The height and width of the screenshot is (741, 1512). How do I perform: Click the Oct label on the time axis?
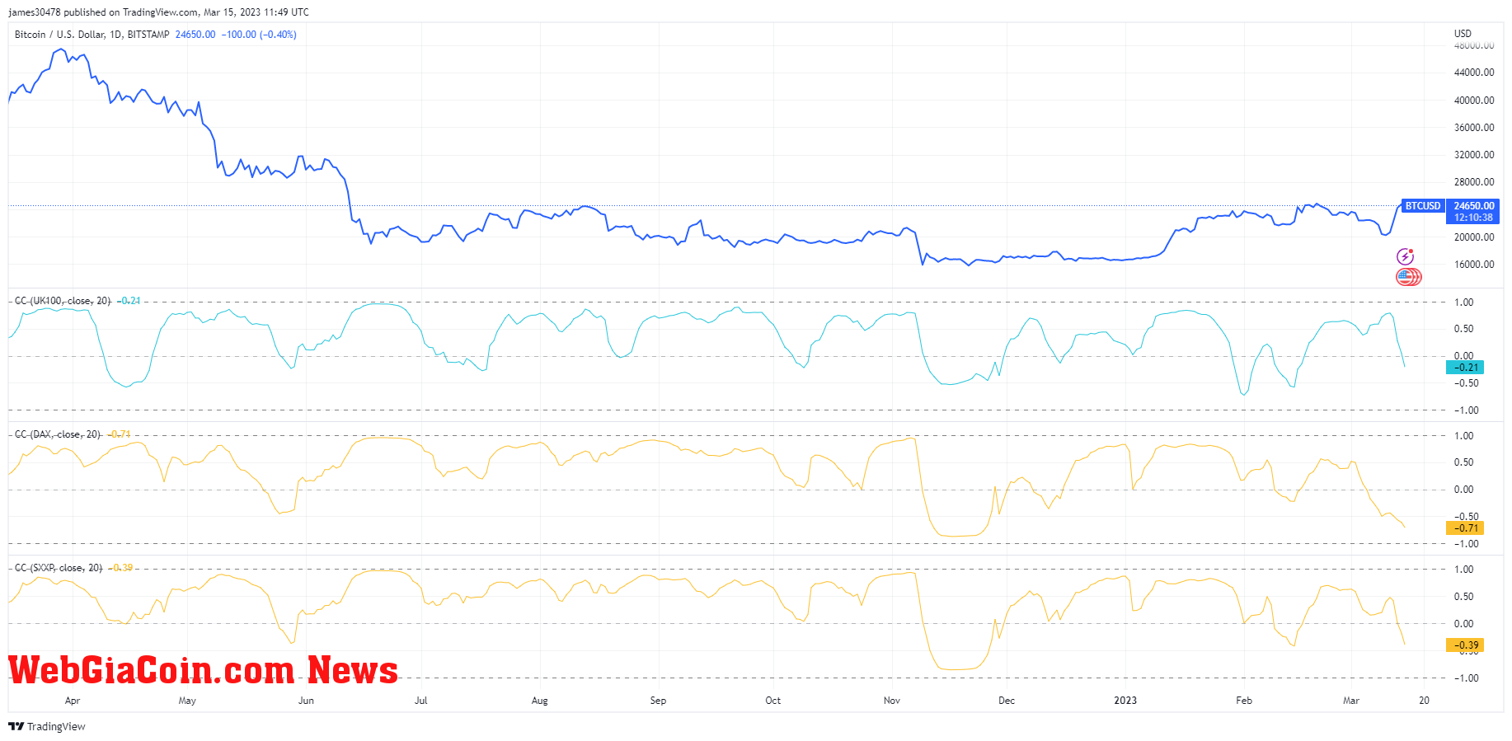click(x=772, y=701)
